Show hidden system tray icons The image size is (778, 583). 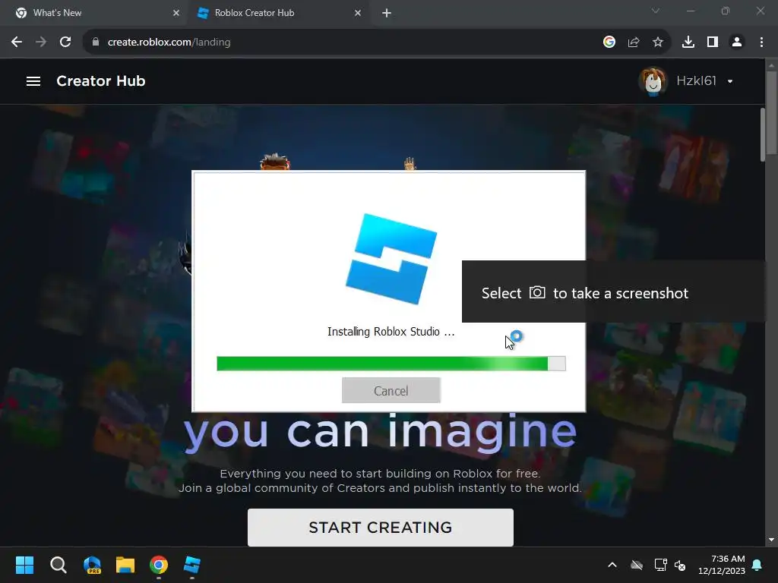tap(612, 565)
